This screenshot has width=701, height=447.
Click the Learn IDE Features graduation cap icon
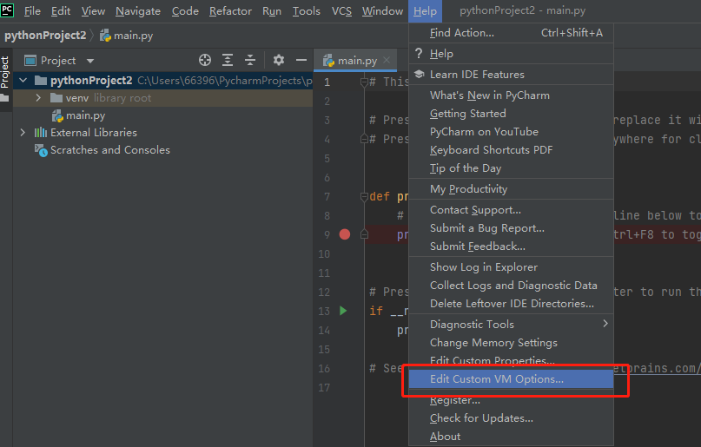[419, 74]
